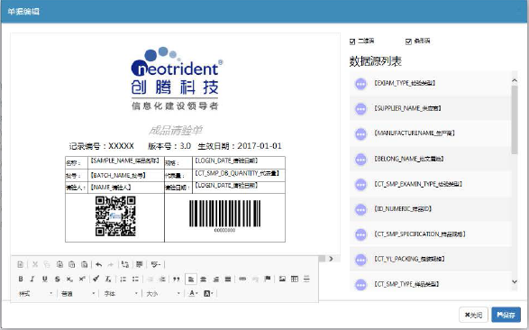Viewport: 529px width, 330px height.
Task: Click the CT_SMP_DB_QUANTITY field in the table
Action: coord(237,173)
